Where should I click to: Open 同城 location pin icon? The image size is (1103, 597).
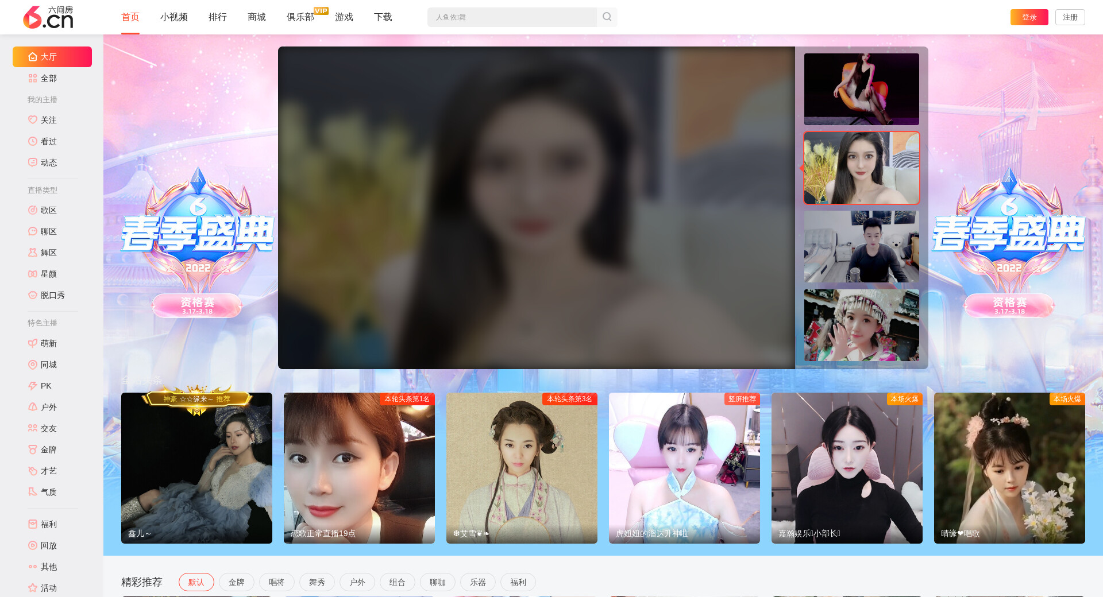tap(33, 365)
